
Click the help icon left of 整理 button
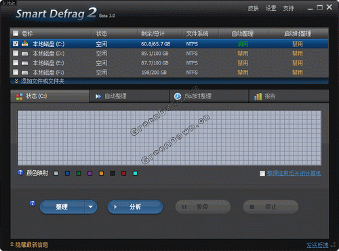(33, 204)
